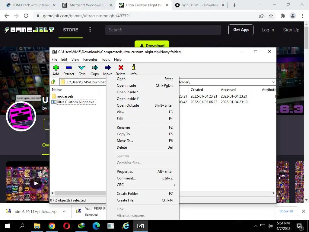Viewport: 309px width, 232px height.
Task: Click right arrow of horizontal scrollbar
Action: (x=273, y=193)
